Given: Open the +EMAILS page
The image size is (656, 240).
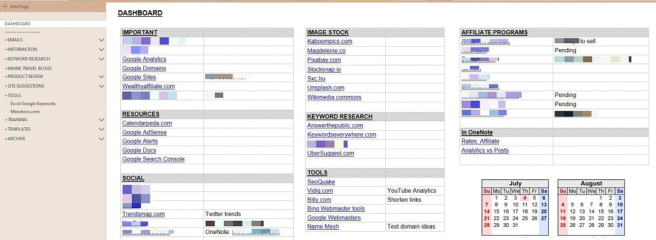Looking at the screenshot, I should tap(13, 40).
